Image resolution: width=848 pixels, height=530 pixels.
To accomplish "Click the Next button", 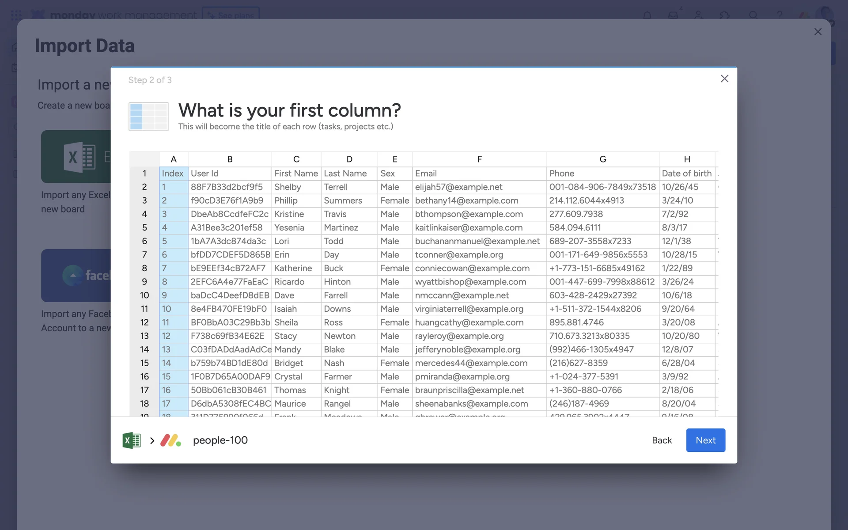I will coord(705,440).
